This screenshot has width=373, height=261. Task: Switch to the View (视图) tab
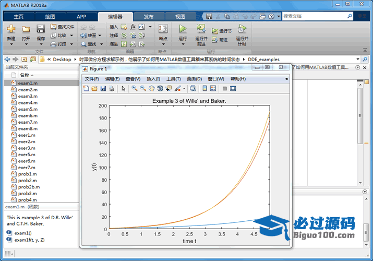[180, 17]
